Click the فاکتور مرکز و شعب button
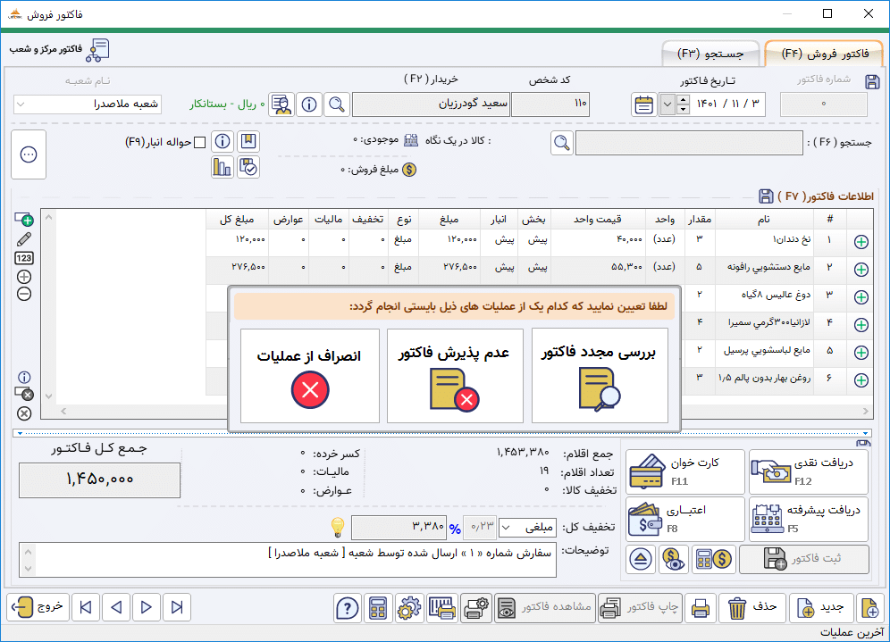Screen dimensions: 890x642 pos(60,50)
